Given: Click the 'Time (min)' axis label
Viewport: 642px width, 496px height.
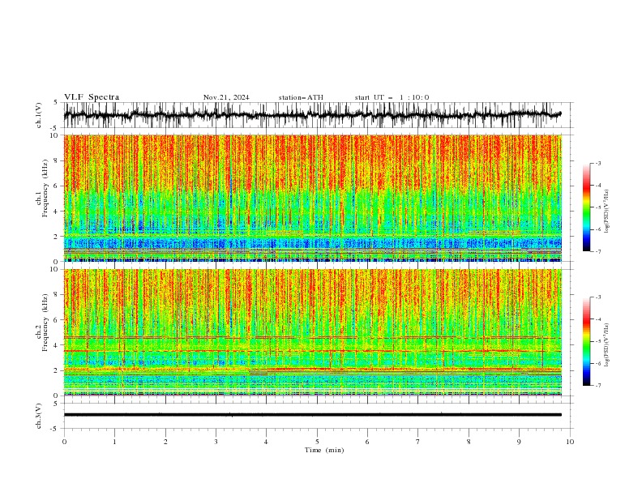Looking at the screenshot, I should [324, 450].
